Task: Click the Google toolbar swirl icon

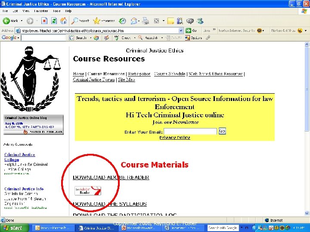Action: click(x=96, y=38)
